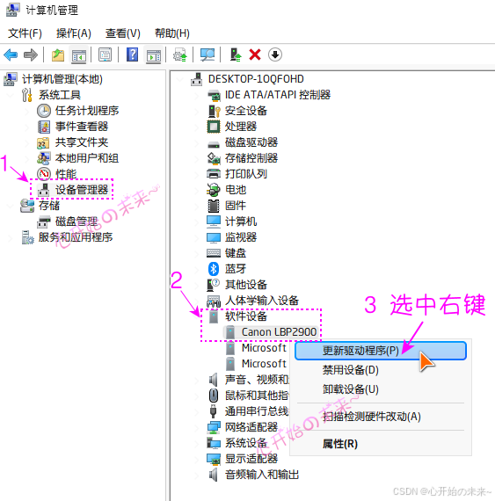Click the Bluetooth icon in the device list

coord(214,269)
